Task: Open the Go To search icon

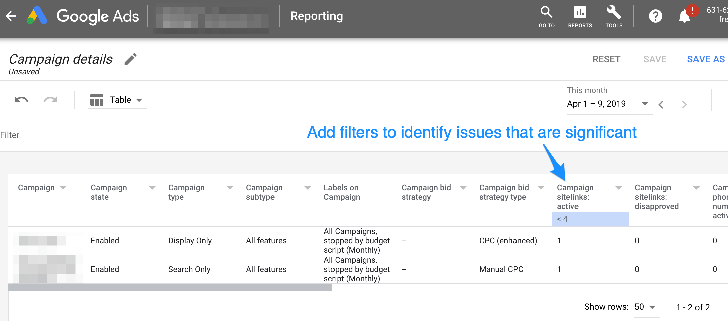Action: (547, 17)
